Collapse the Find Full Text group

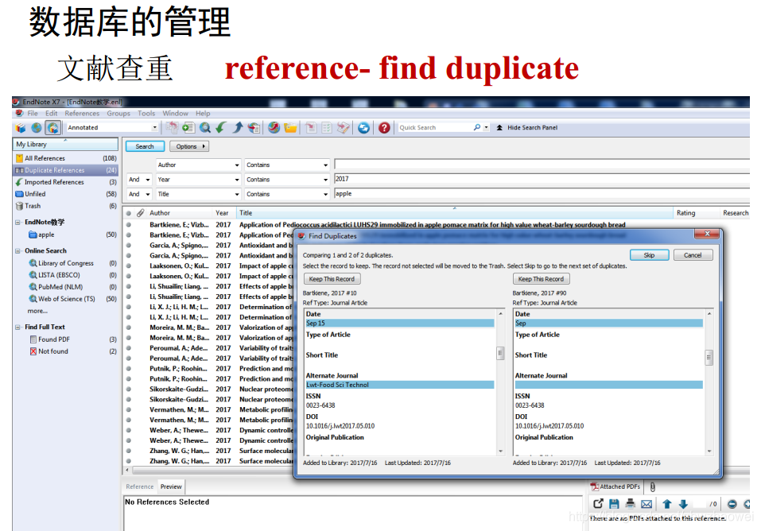[x=17, y=328]
